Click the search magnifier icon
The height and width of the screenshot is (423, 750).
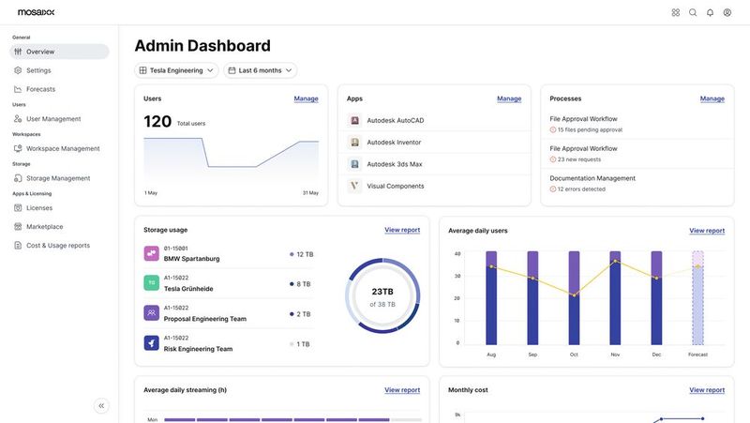click(x=693, y=12)
